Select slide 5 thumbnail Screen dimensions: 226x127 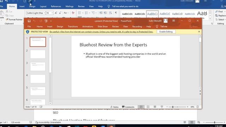[x=38, y=91]
